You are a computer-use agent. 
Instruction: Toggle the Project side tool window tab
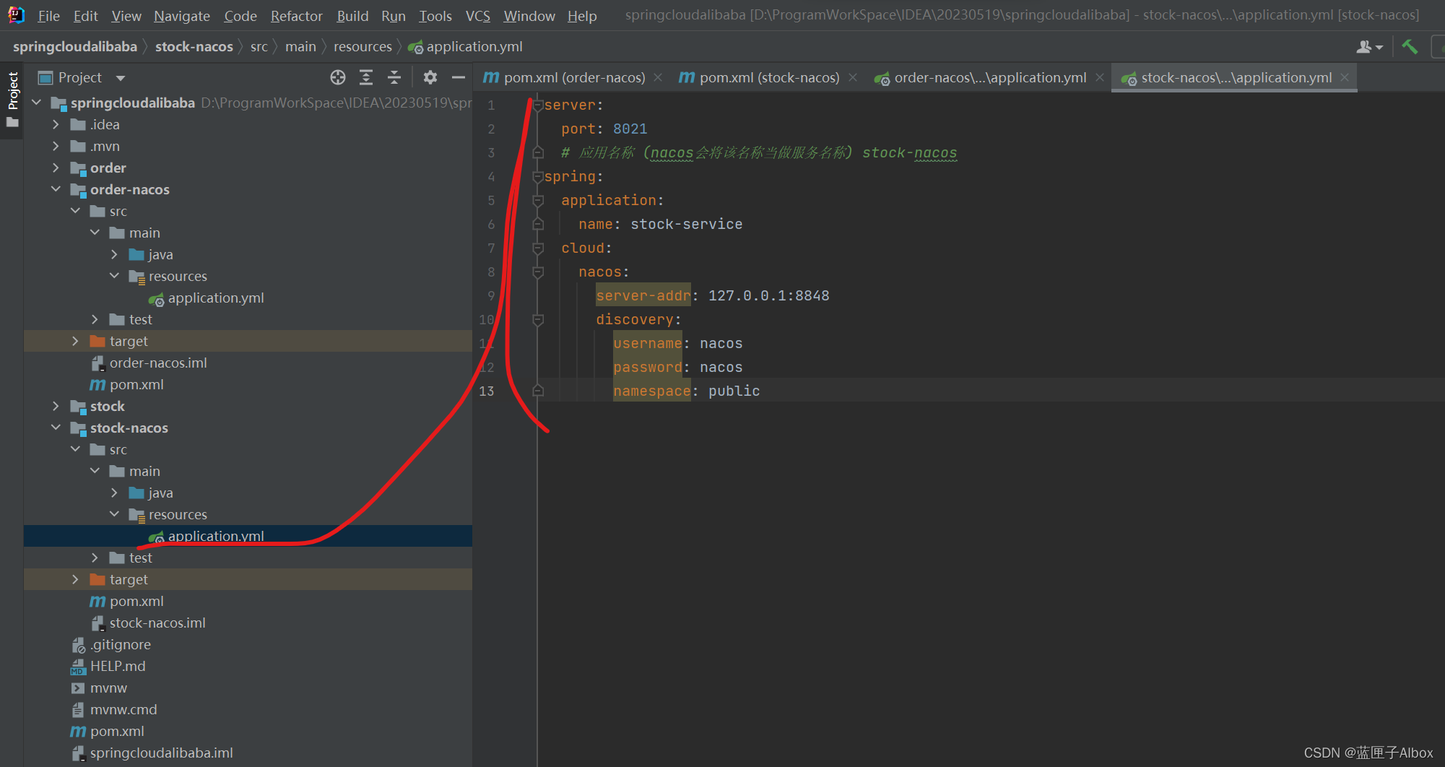[x=12, y=100]
